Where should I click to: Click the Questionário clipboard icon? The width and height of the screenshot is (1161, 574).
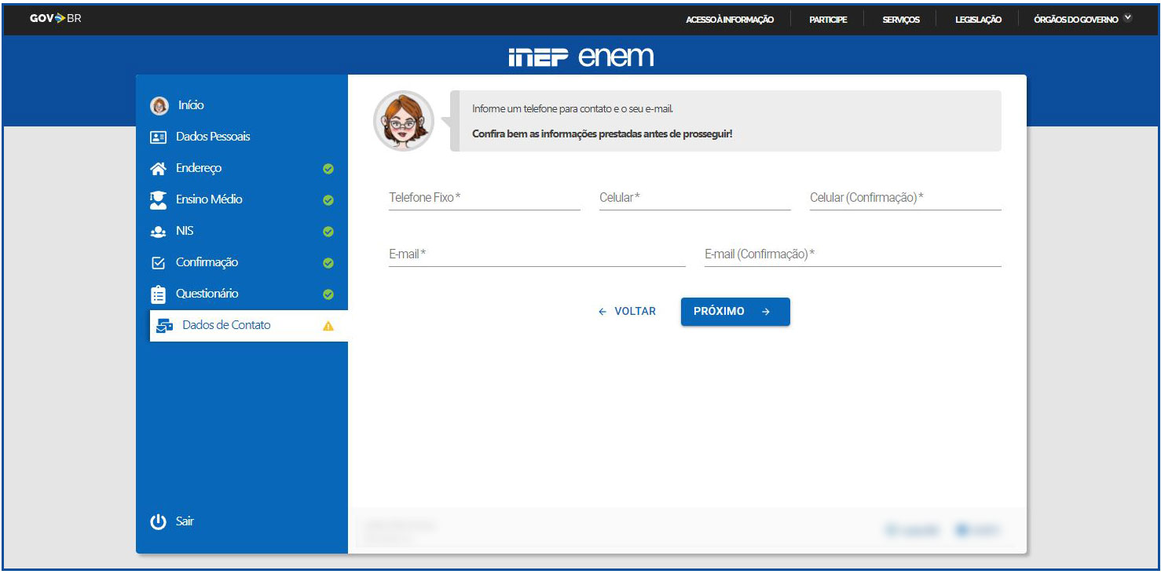(x=158, y=294)
